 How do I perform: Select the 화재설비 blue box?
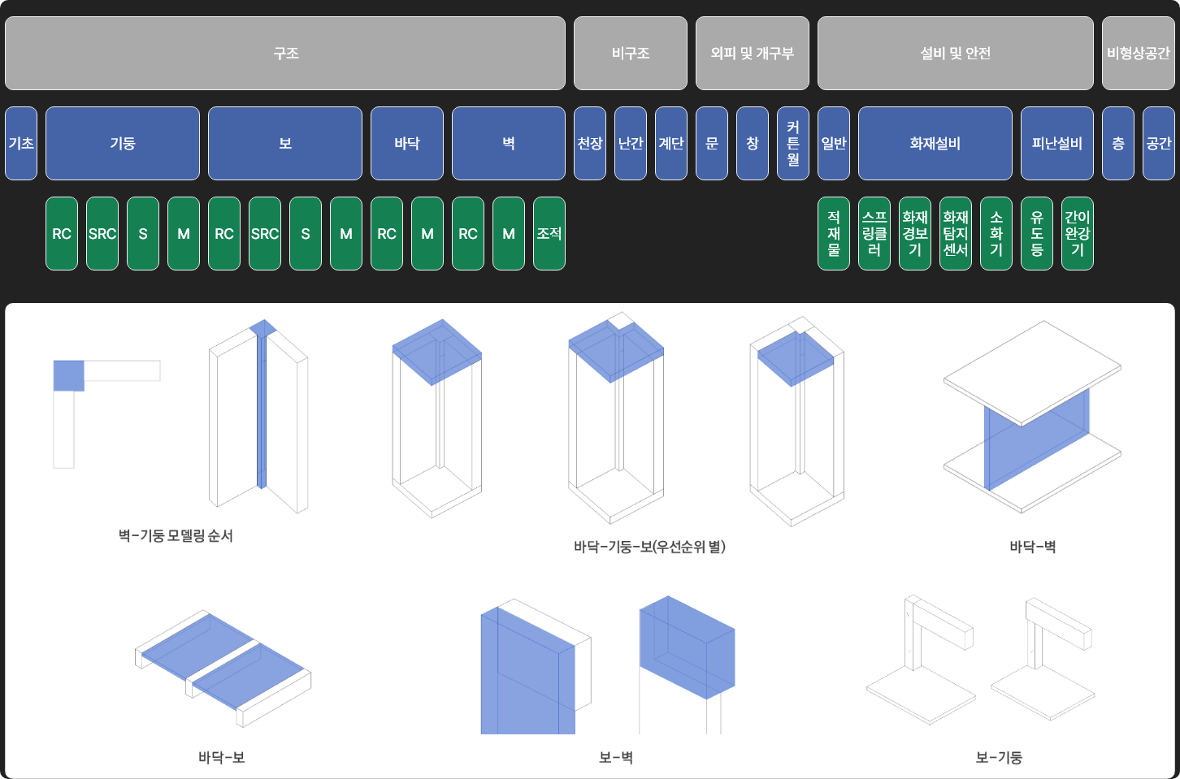point(935,144)
